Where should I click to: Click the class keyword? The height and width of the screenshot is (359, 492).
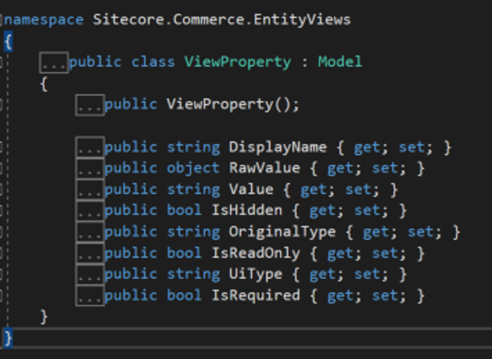[x=153, y=62]
